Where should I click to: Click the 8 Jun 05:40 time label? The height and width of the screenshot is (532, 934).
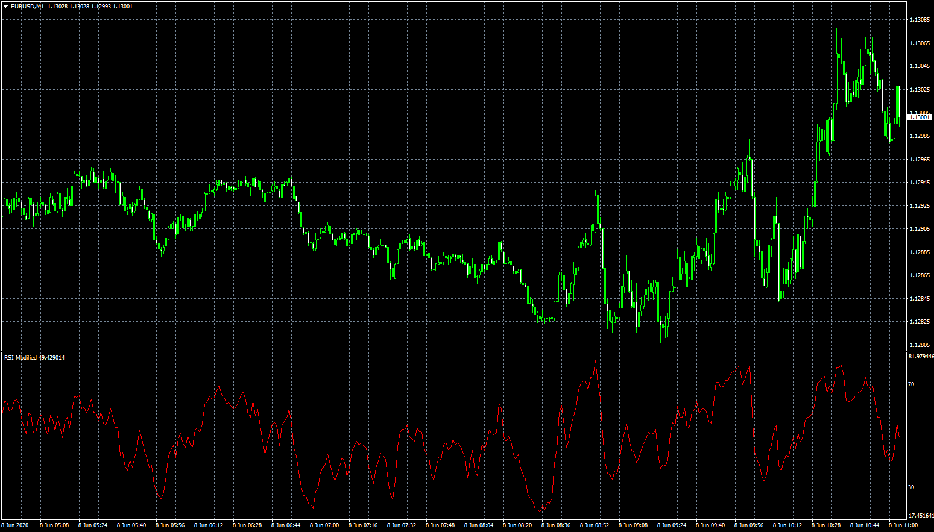point(131,525)
